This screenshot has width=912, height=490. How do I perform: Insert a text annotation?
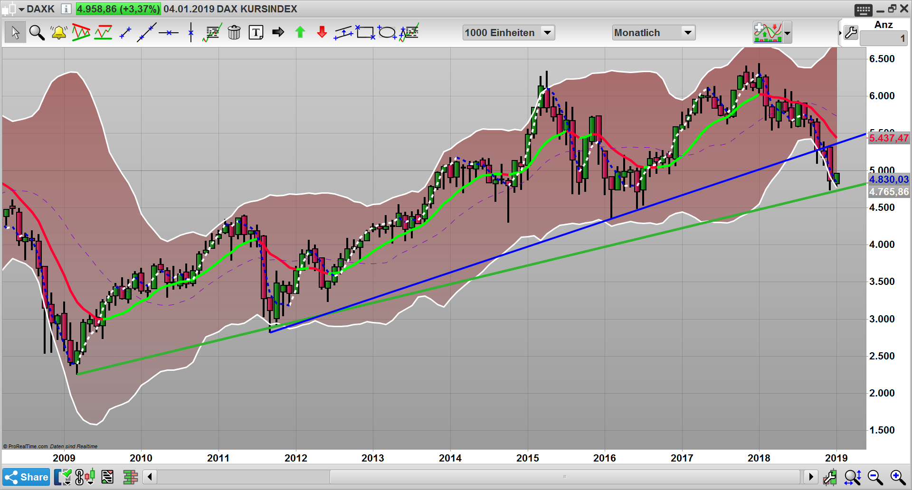[256, 32]
